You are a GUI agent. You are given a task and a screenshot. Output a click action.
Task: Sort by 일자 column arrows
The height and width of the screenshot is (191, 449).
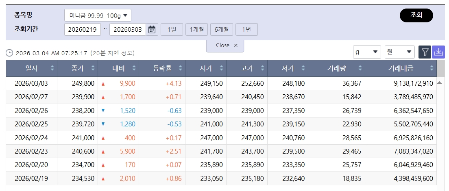tap(52, 69)
